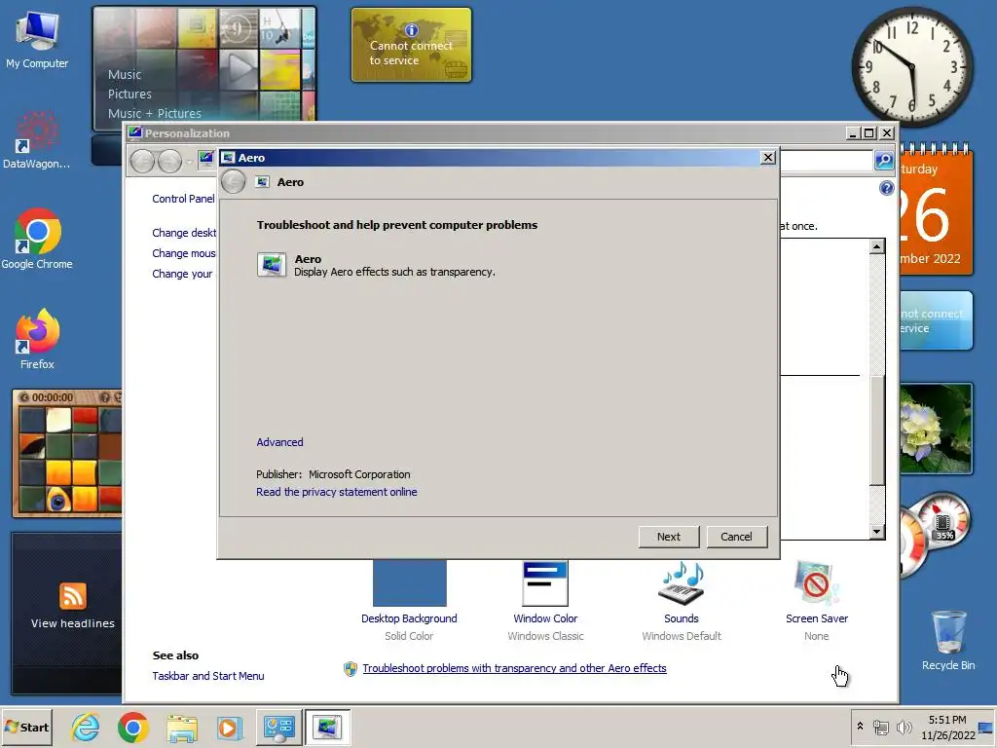
Task: Launch Google Chrome from the desktop
Action: pos(37,240)
